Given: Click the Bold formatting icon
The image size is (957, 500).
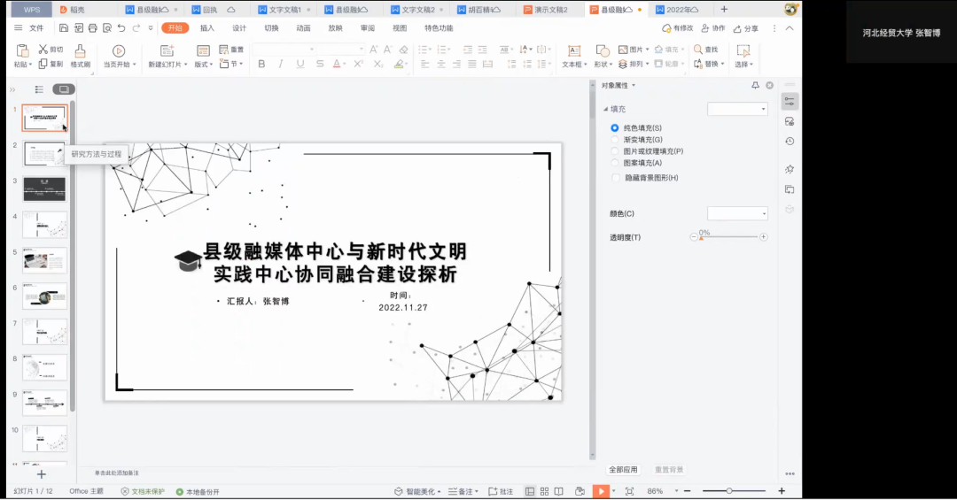Looking at the screenshot, I should click(x=261, y=64).
